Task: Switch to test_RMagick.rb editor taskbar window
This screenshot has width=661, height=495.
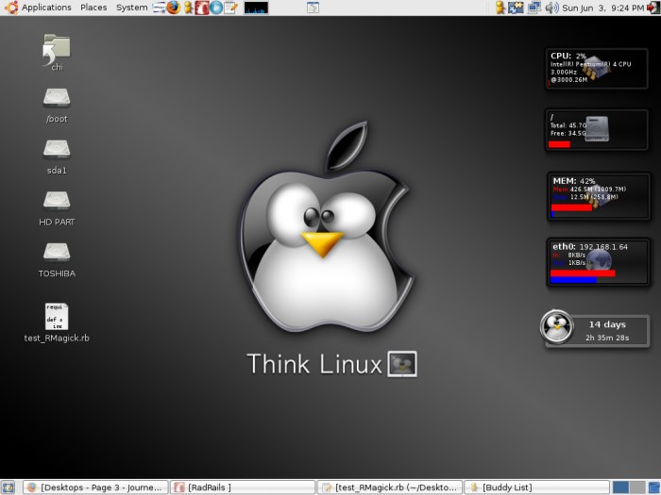Action: 390,487
